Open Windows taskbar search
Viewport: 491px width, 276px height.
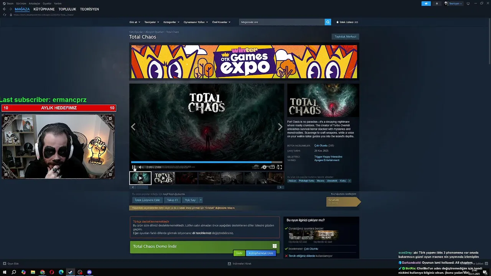(14, 272)
